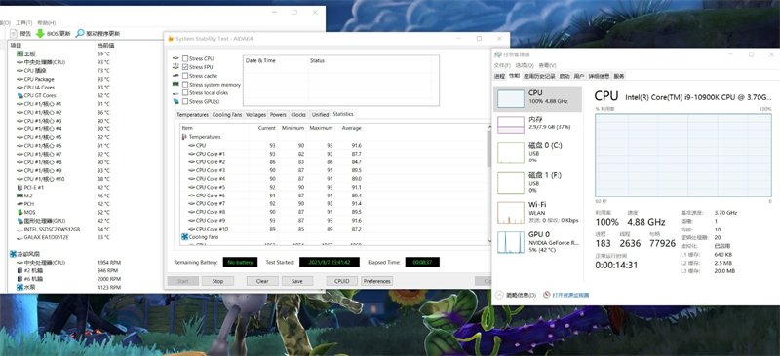780x356 pixels.
Task: Collapse the cooling fans section in sensor list
Action: pyautogui.click(x=13, y=254)
